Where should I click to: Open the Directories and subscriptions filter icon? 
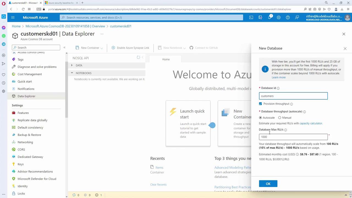tap(260, 17)
